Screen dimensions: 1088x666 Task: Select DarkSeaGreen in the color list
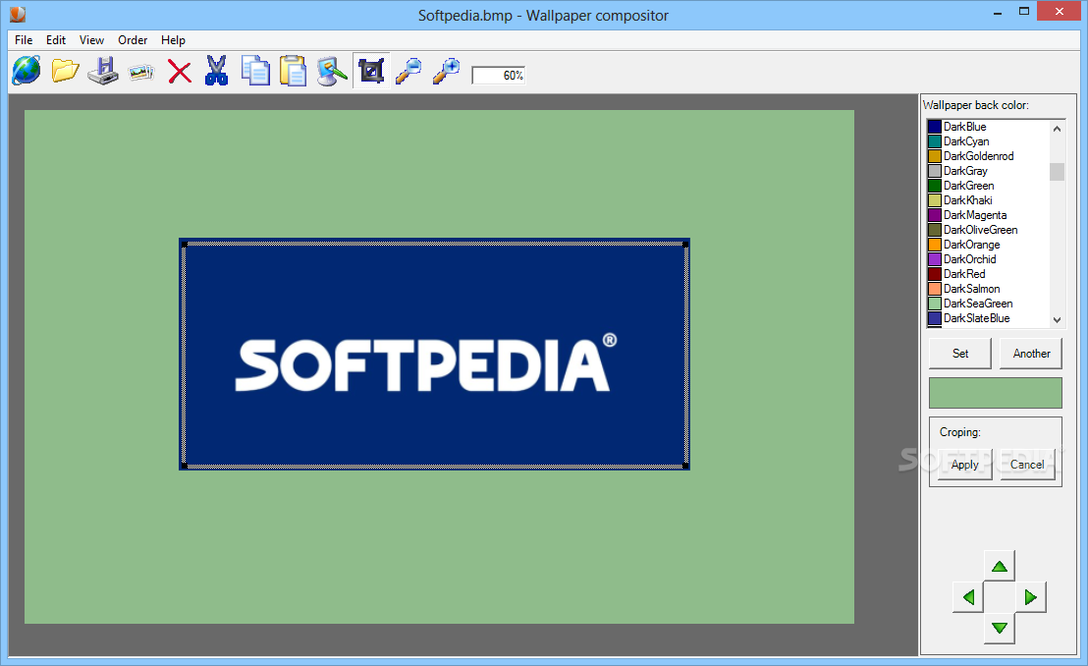pos(988,304)
